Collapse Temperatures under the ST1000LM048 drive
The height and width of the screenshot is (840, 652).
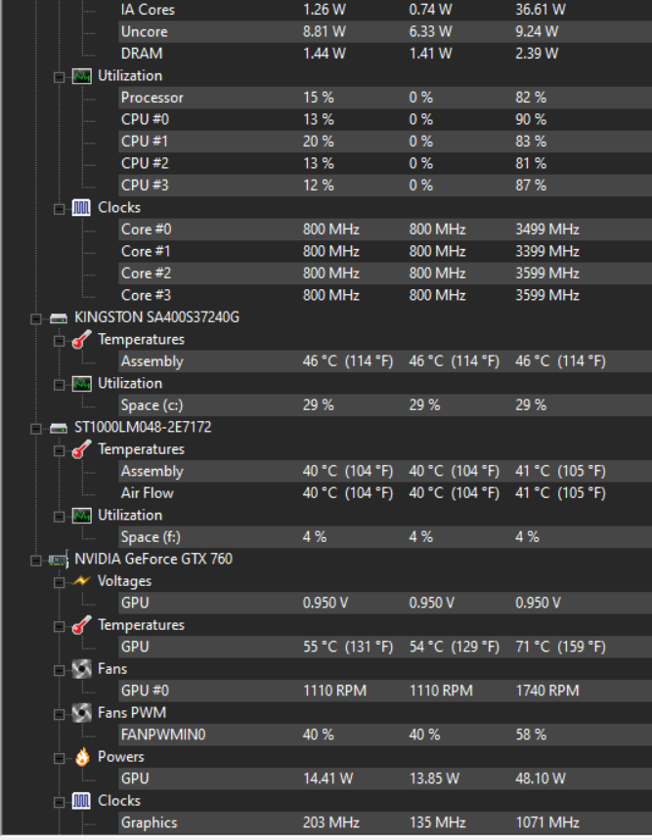tap(59, 450)
